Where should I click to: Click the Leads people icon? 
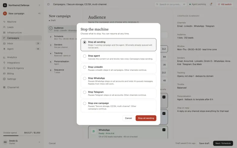[4, 27]
